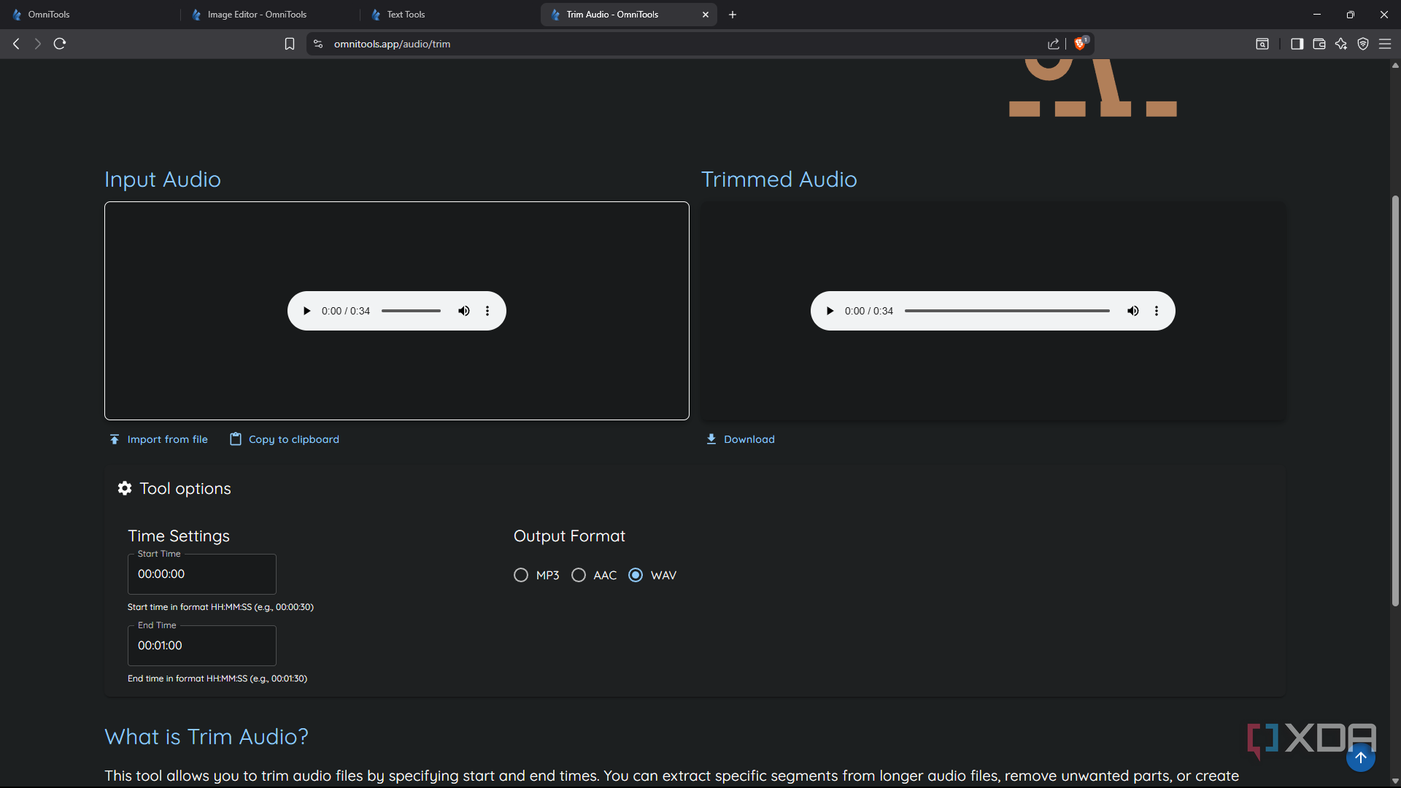Restore down the browser window

click(1351, 15)
